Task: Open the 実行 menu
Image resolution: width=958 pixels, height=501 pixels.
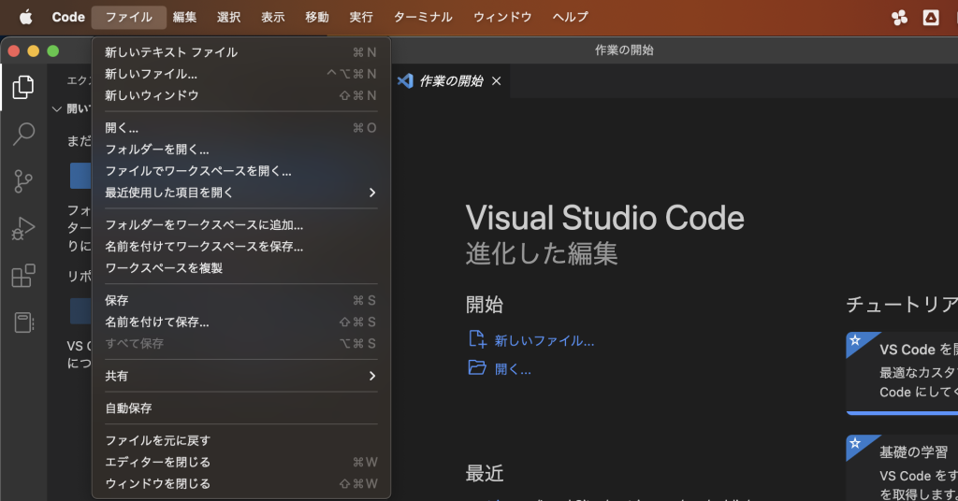Action: click(x=361, y=17)
